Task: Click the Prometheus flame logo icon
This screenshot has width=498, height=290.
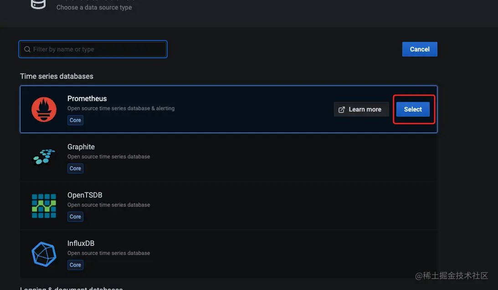Action: click(44, 109)
